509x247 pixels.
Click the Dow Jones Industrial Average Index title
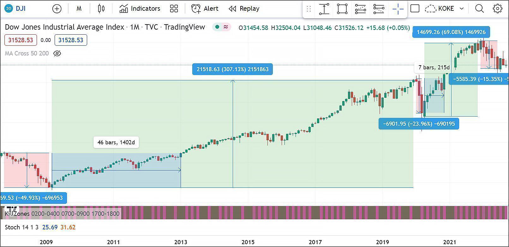[x=64, y=27]
